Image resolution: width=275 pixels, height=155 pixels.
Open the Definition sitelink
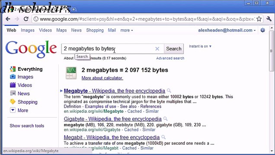(73, 106)
